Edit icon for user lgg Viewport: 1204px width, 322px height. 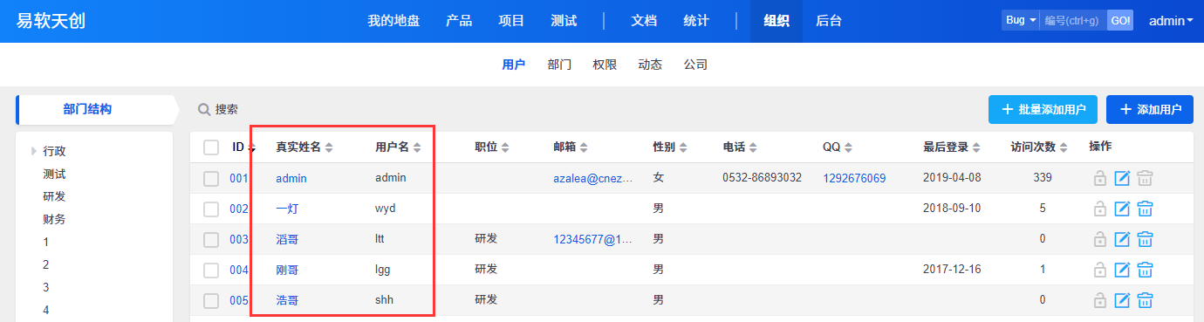[x=1123, y=270]
